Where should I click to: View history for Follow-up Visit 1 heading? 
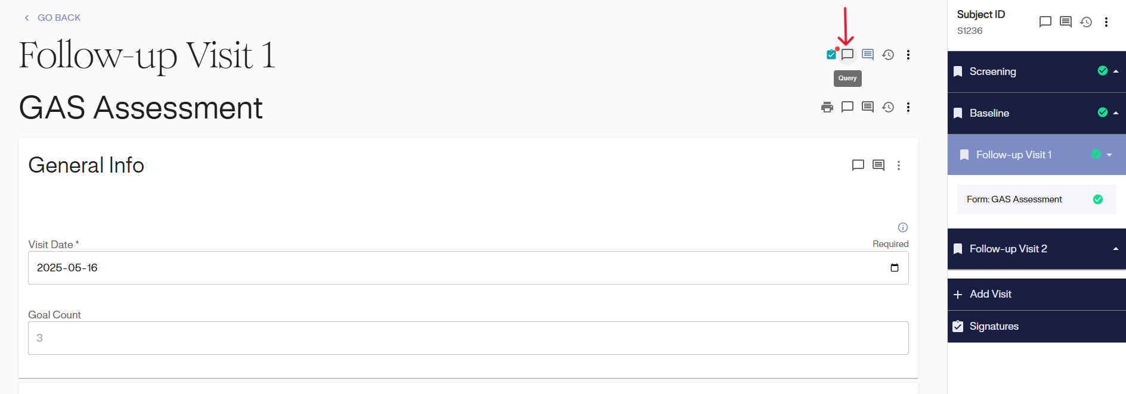pyautogui.click(x=888, y=55)
